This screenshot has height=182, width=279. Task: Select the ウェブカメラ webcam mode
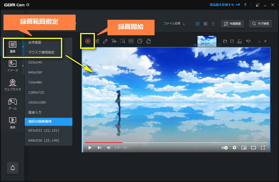(x=12, y=85)
